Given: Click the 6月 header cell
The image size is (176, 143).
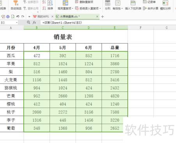Looking at the screenshot, I should tap(89, 47).
